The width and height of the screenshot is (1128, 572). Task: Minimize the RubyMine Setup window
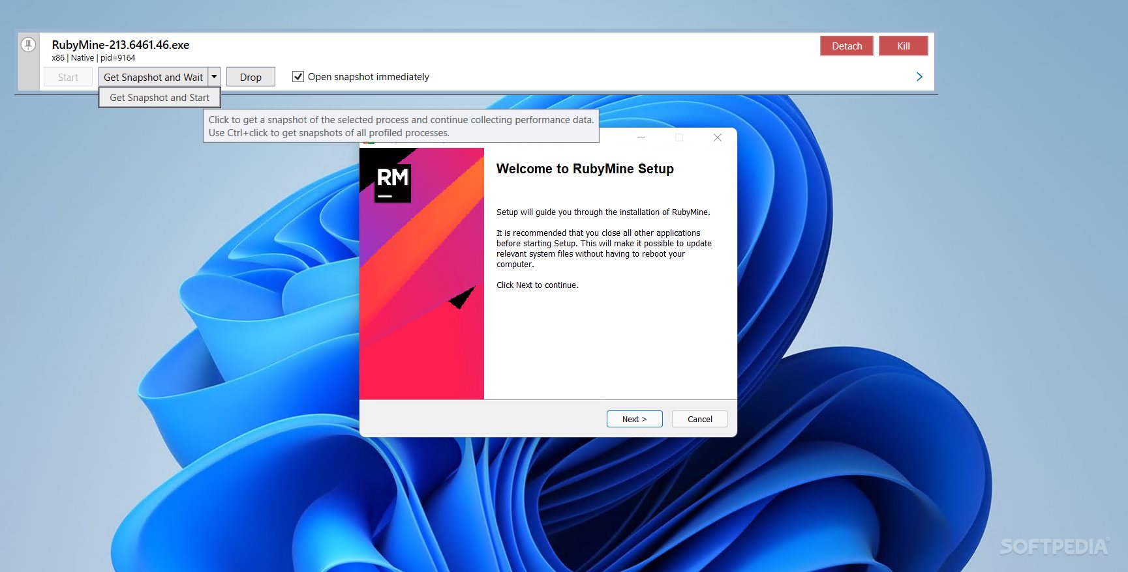tap(641, 137)
